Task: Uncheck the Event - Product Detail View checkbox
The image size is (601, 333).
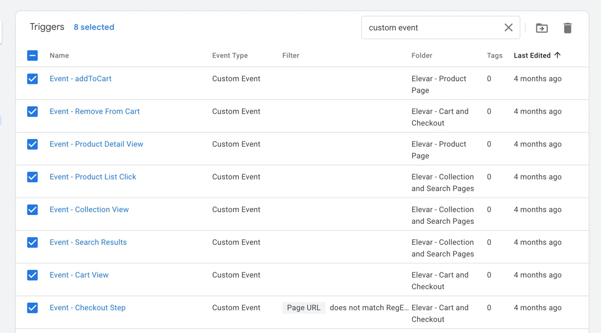Action: tap(32, 144)
